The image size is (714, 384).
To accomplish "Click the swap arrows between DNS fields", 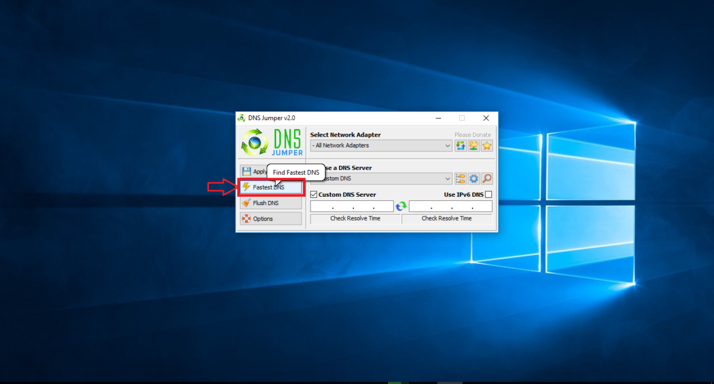I will click(x=401, y=206).
